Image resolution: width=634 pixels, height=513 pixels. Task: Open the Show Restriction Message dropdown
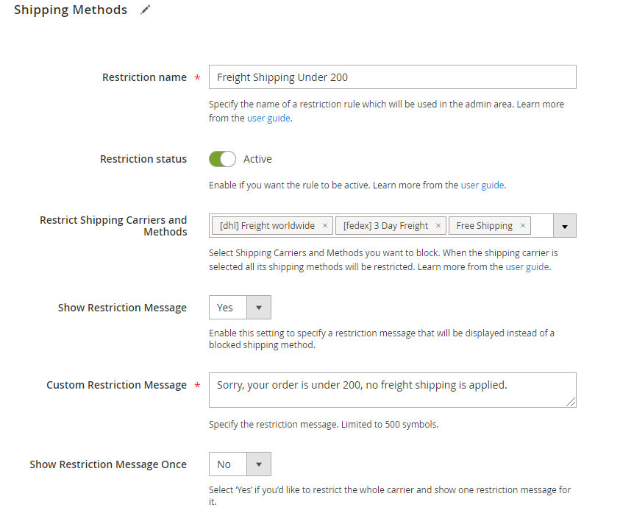(241, 308)
